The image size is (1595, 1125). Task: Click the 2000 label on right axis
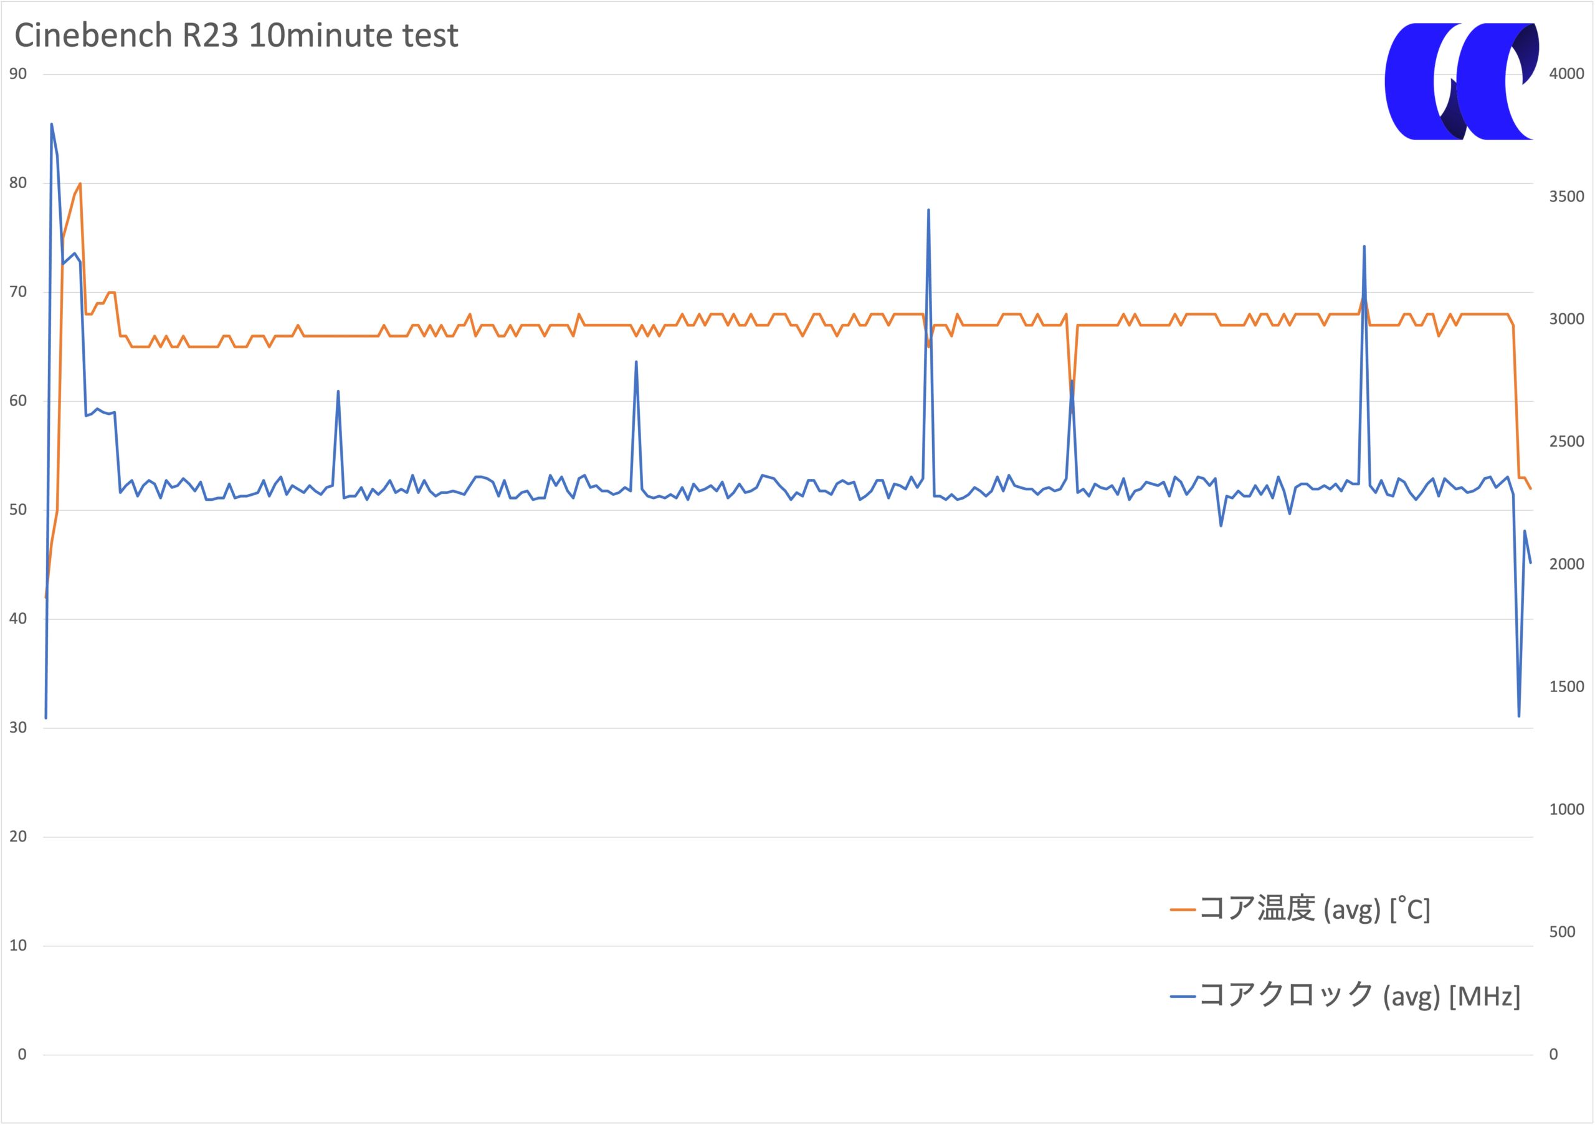(1566, 564)
